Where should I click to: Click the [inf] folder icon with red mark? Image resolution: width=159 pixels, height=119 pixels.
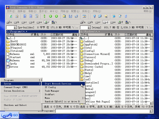(x=82, y=79)
